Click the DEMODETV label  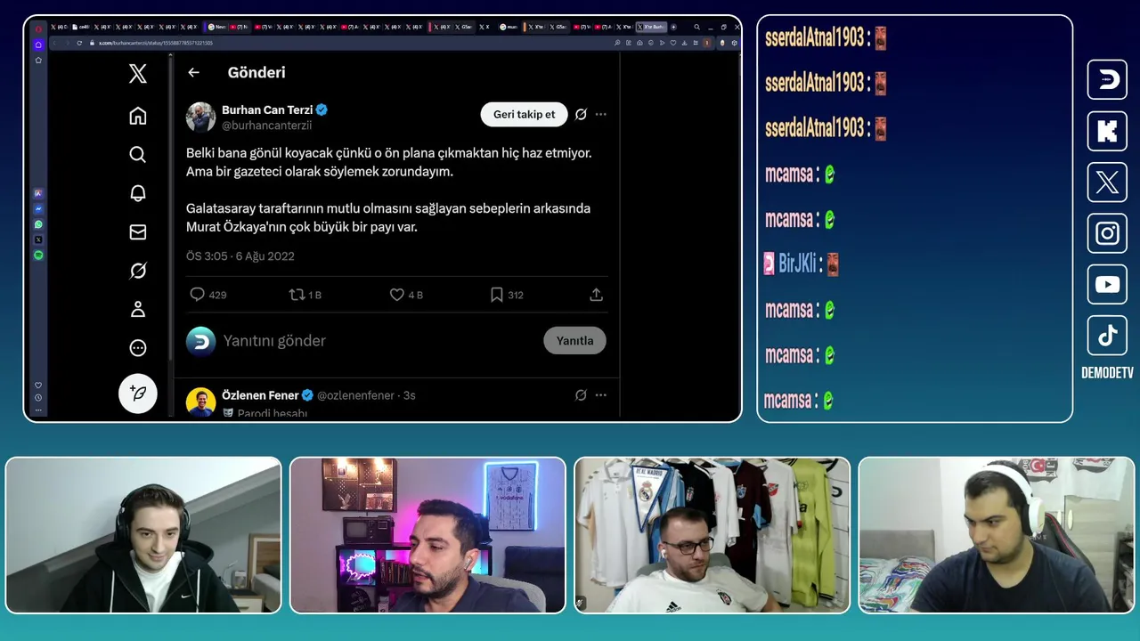tap(1107, 373)
